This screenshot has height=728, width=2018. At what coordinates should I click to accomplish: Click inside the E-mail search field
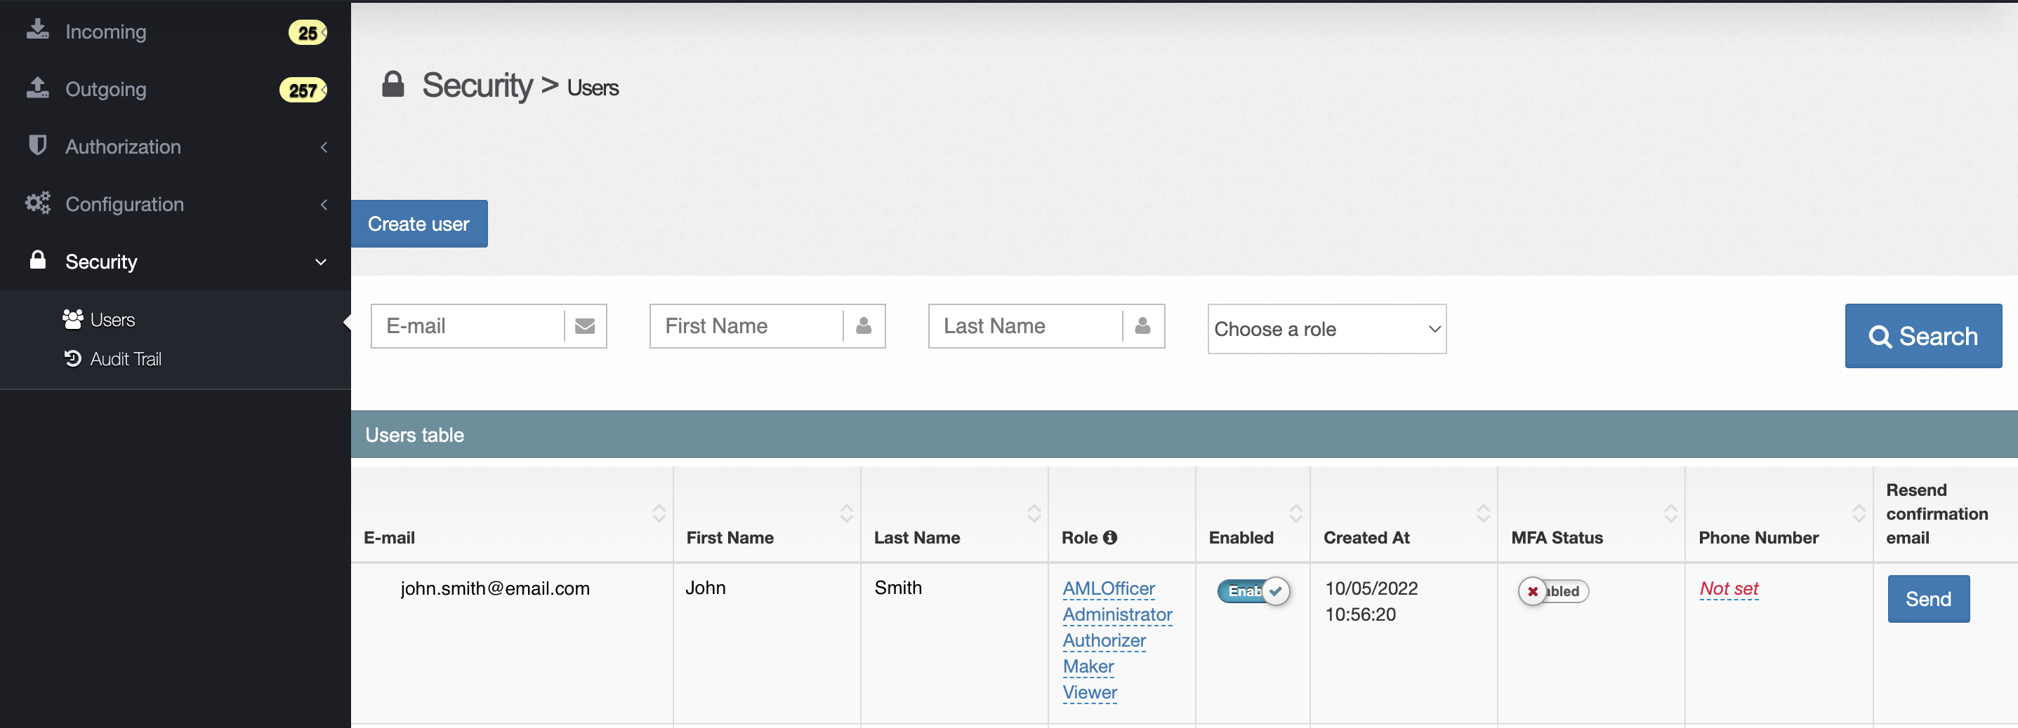click(x=468, y=325)
